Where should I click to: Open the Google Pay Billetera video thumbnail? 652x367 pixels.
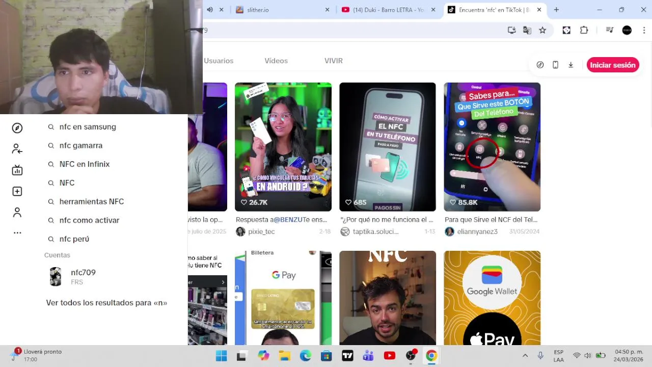click(283, 298)
